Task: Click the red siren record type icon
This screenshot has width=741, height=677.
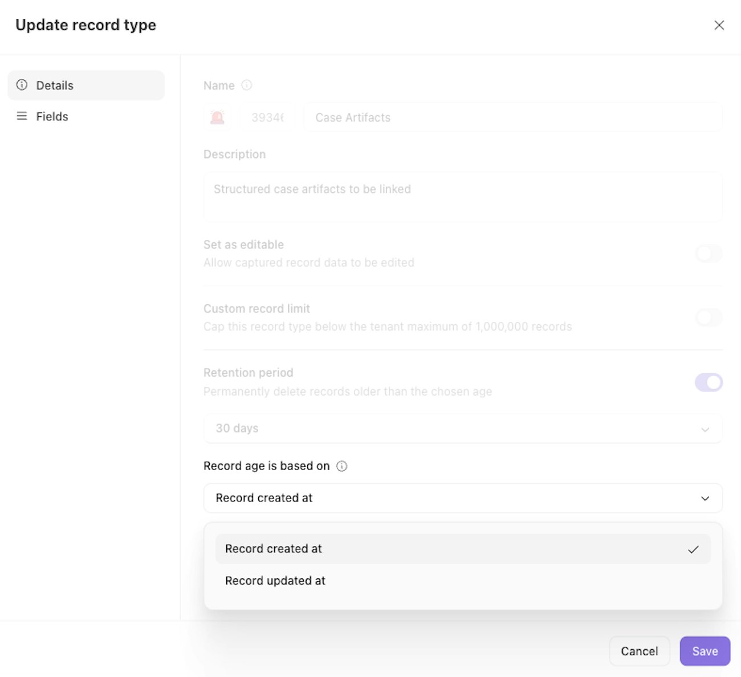Action: (217, 117)
